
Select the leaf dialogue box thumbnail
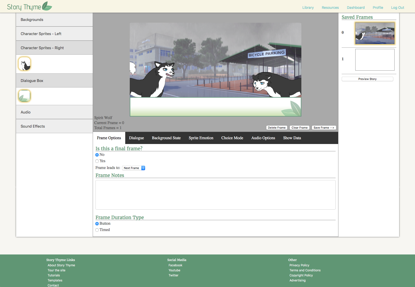click(x=24, y=96)
